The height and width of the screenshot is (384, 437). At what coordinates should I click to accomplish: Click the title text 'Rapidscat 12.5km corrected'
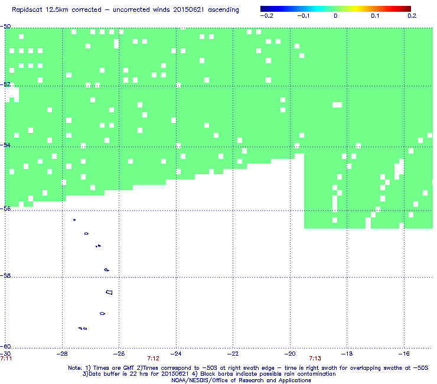[57, 10]
